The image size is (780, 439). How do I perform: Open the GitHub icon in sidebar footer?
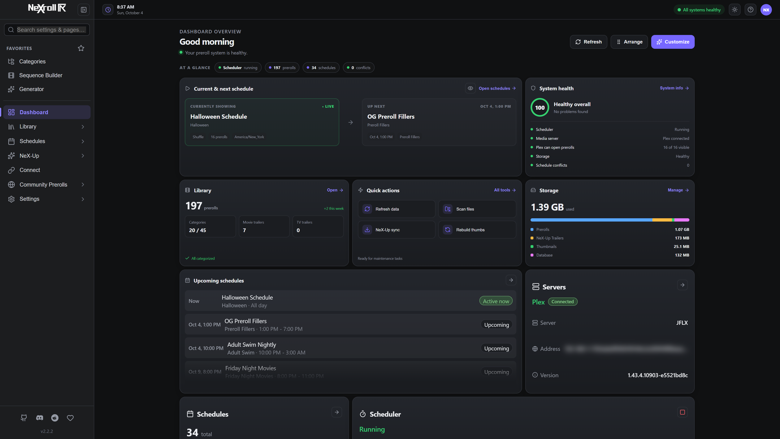pyautogui.click(x=24, y=418)
